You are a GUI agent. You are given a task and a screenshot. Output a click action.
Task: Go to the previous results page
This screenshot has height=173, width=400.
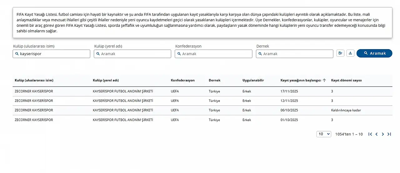pos(377,134)
